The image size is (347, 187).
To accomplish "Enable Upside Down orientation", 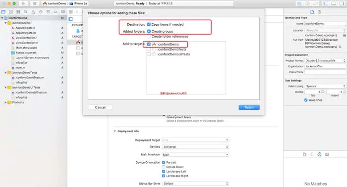I will (164, 167).
